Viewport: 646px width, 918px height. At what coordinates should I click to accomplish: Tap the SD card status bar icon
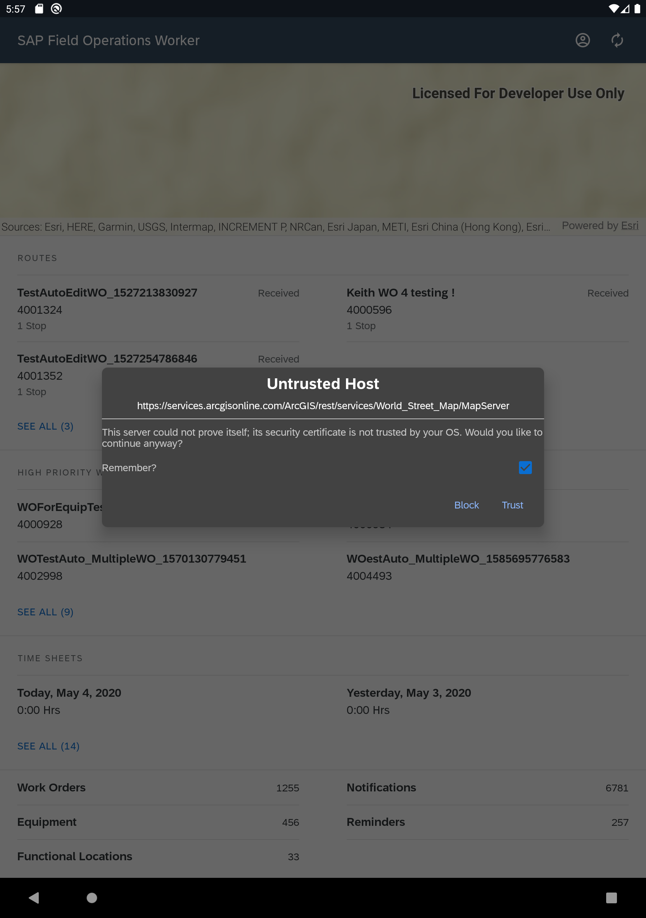pos(39,8)
